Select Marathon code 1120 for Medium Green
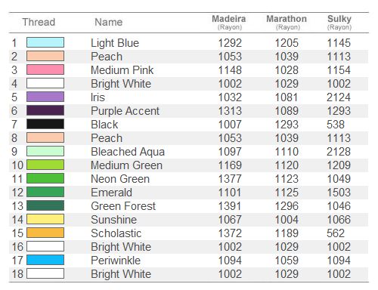The height and width of the screenshot is (290, 378). 287,165
